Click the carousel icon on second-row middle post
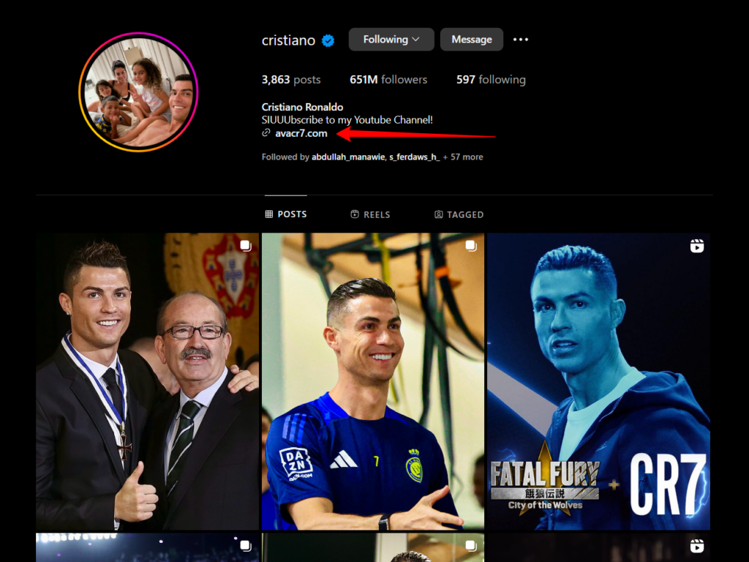The height and width of the screenshot is (562, 749). (471, 546)
